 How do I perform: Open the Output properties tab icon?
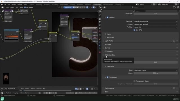pos(100,22)
